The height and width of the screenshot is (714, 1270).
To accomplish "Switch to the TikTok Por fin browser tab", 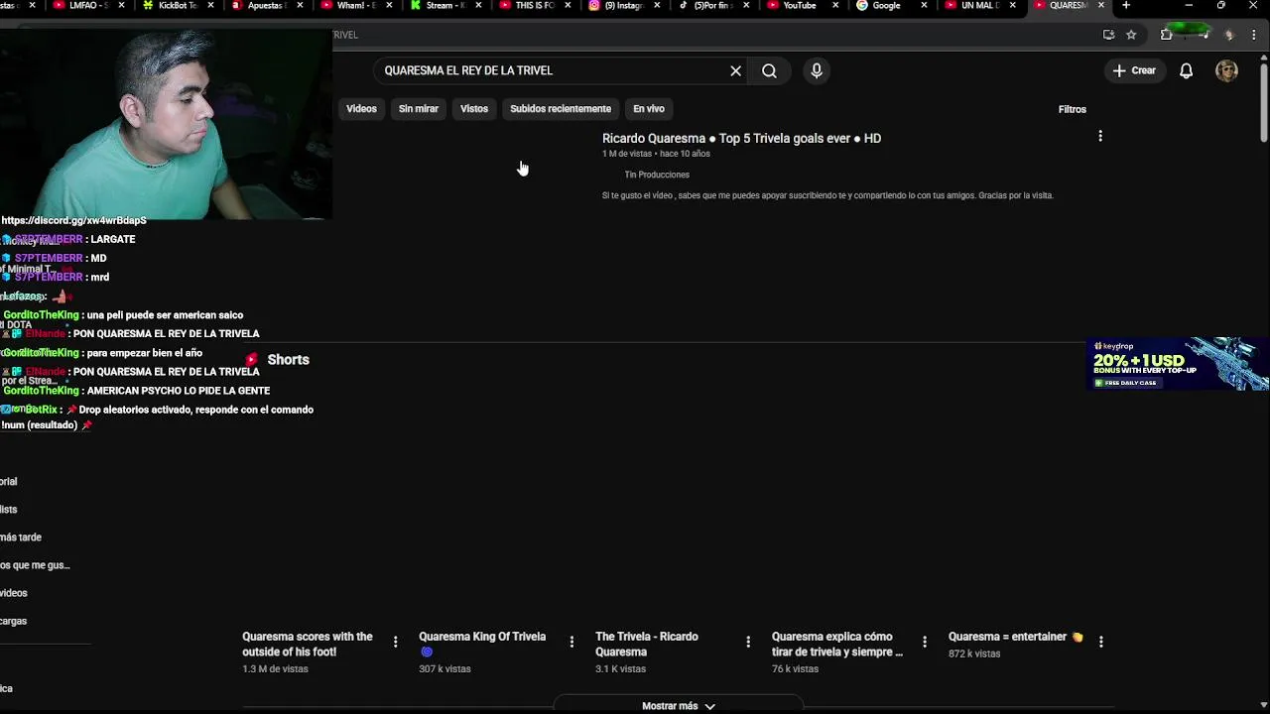I will click(711, 5).
